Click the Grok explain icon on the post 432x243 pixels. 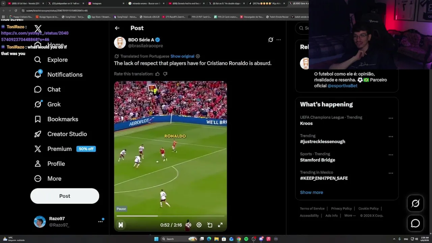click(271, 40)
